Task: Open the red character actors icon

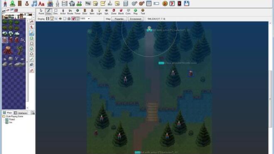Action: [x=5, y=3]
